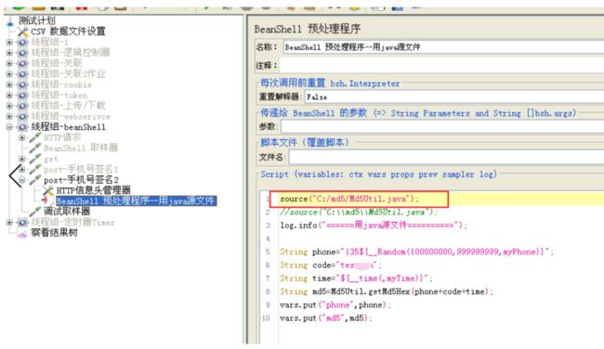Click the CSV 数据文件设置 wrench icon
The height and width of the screenshot is (349, 604).
point(23,32)
